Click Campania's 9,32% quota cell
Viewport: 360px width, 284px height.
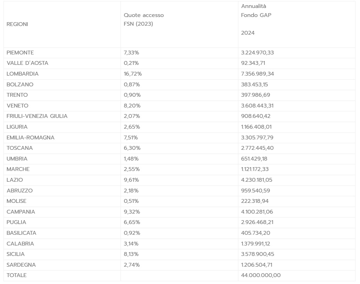click(132, 212)
